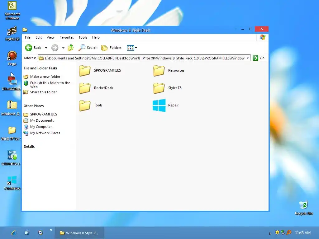Click the safely remove hardware tray icon

283,232
